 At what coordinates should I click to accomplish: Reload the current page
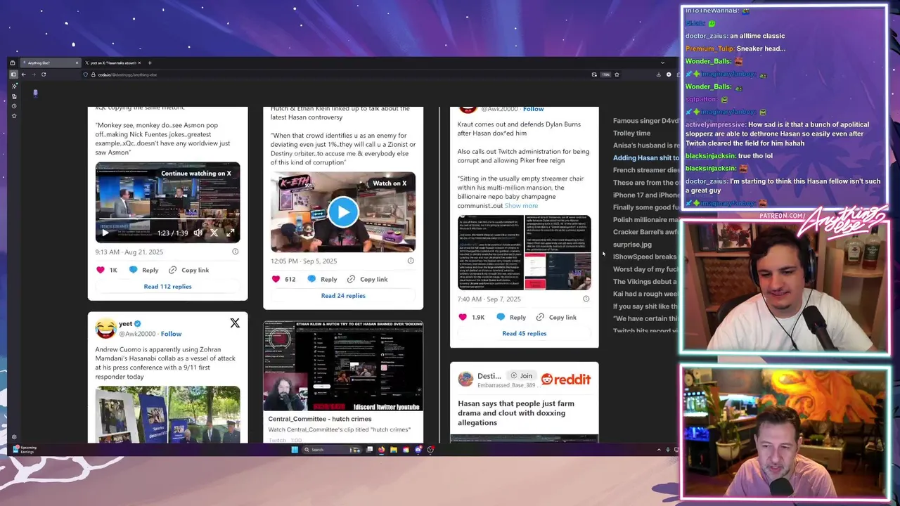pyautogui.click(x=44, y=74)
